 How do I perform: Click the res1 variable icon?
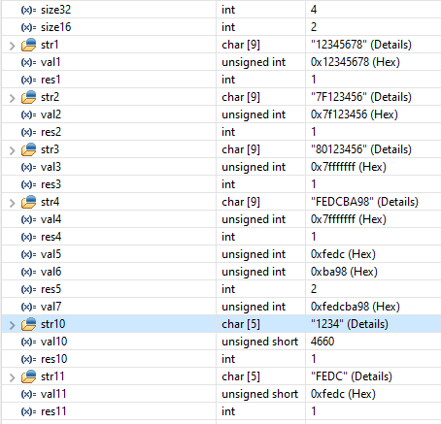(x=28, y=80)
